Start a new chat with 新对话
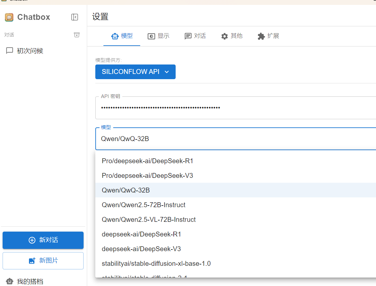This screenshot has width=376, height=286. 43,240
